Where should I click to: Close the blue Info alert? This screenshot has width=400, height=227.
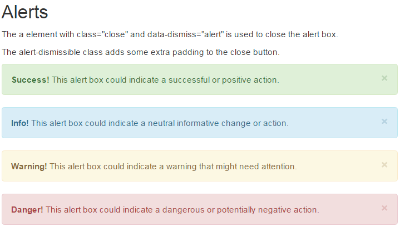[x=384, y=122]
